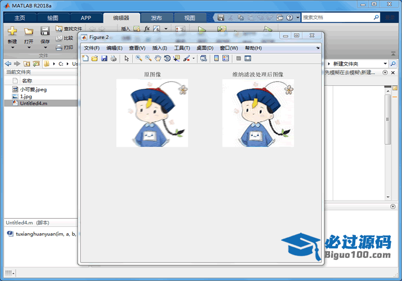Viewport: 402px width, 281px height.
Task: Go forward with the gray right arrow
Action: pyautogui.click(x=17, y=64)
